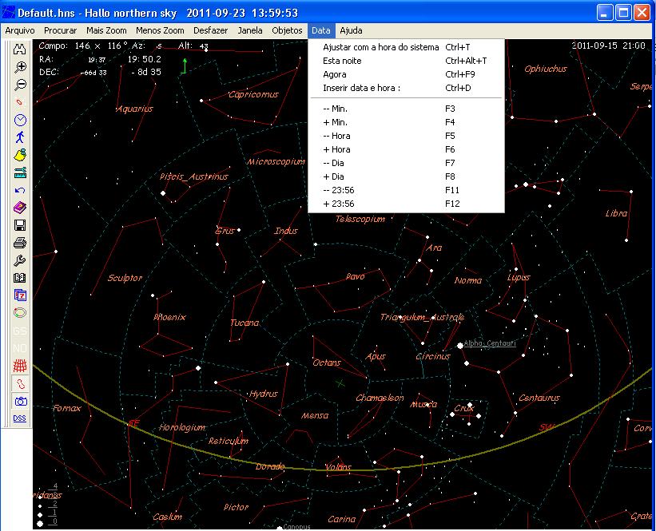Viewport: 656px width, 531px height.
Task: Click the Telescopium constellation label
Action: tap(360, 219)
